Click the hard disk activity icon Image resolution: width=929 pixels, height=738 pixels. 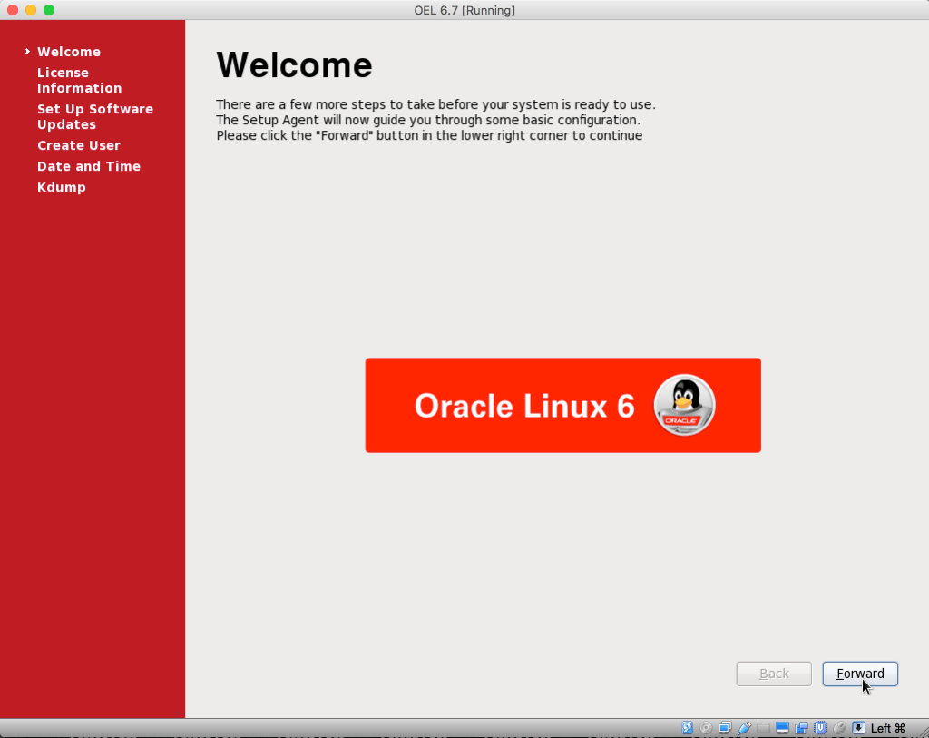(688, 727)
